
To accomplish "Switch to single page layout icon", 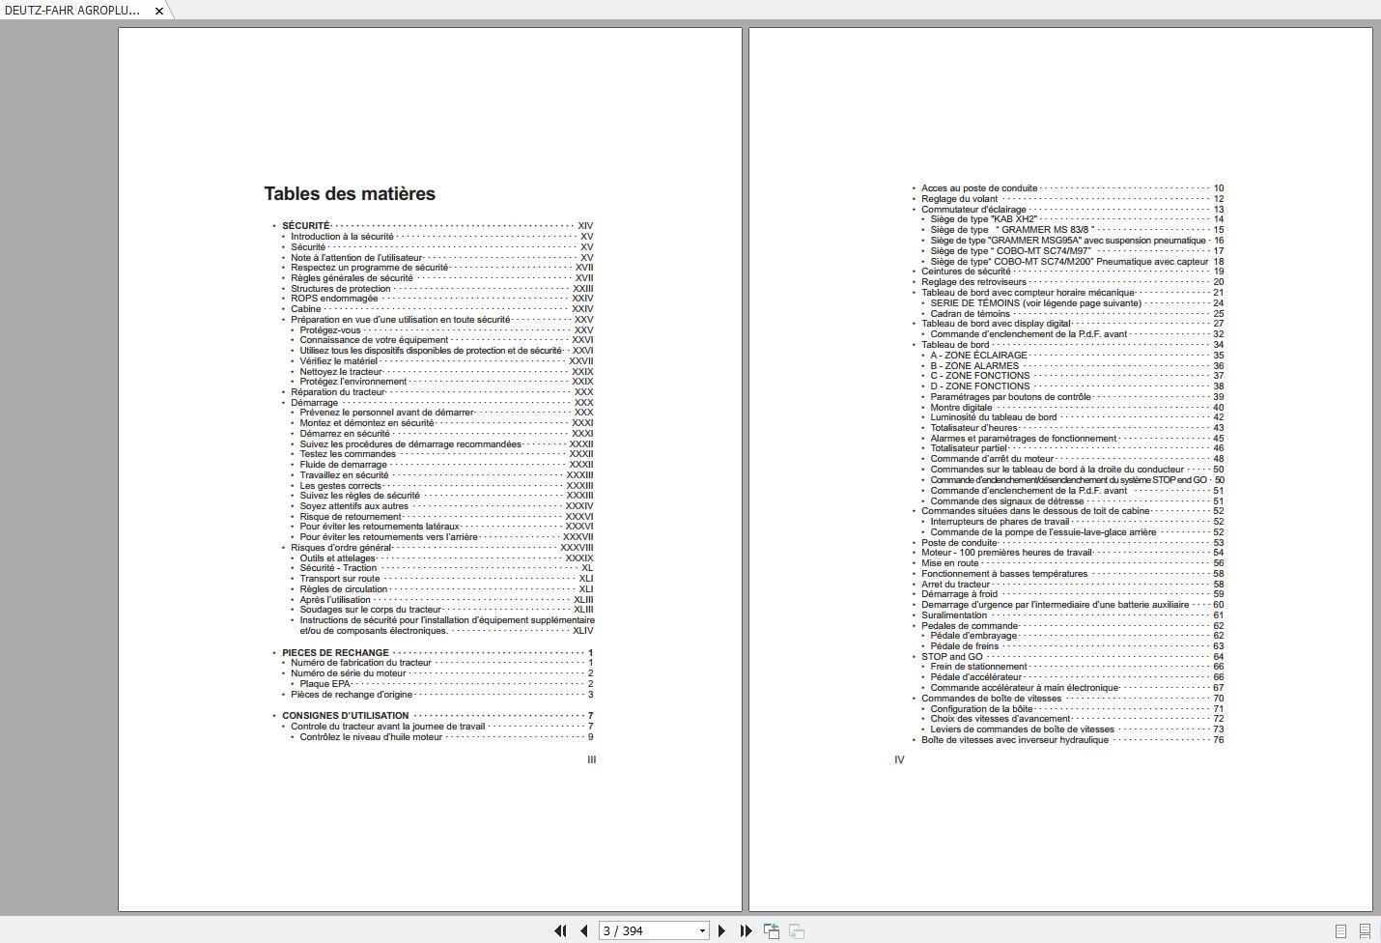I will 1340,931.
